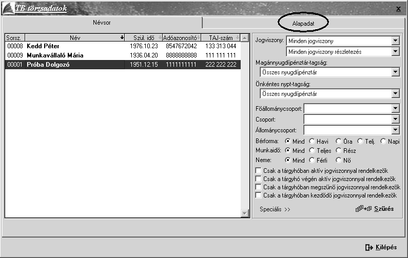Screen dimensions: 408x258
Task: Click tax ID 8888888888 cell
Action: pos(181,55)
